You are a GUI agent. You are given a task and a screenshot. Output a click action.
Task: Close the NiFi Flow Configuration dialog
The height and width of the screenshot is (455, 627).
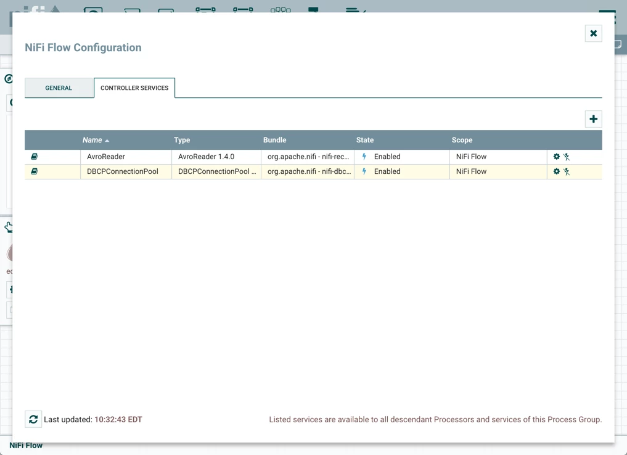pyautogui.click(x=594, y=33)
